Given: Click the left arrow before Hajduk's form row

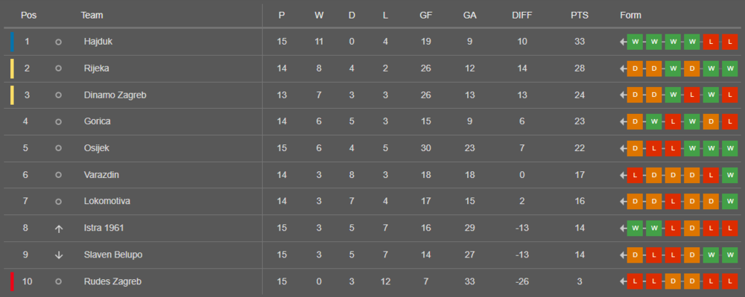Looking at the screenshot, I should click(623, 42).
